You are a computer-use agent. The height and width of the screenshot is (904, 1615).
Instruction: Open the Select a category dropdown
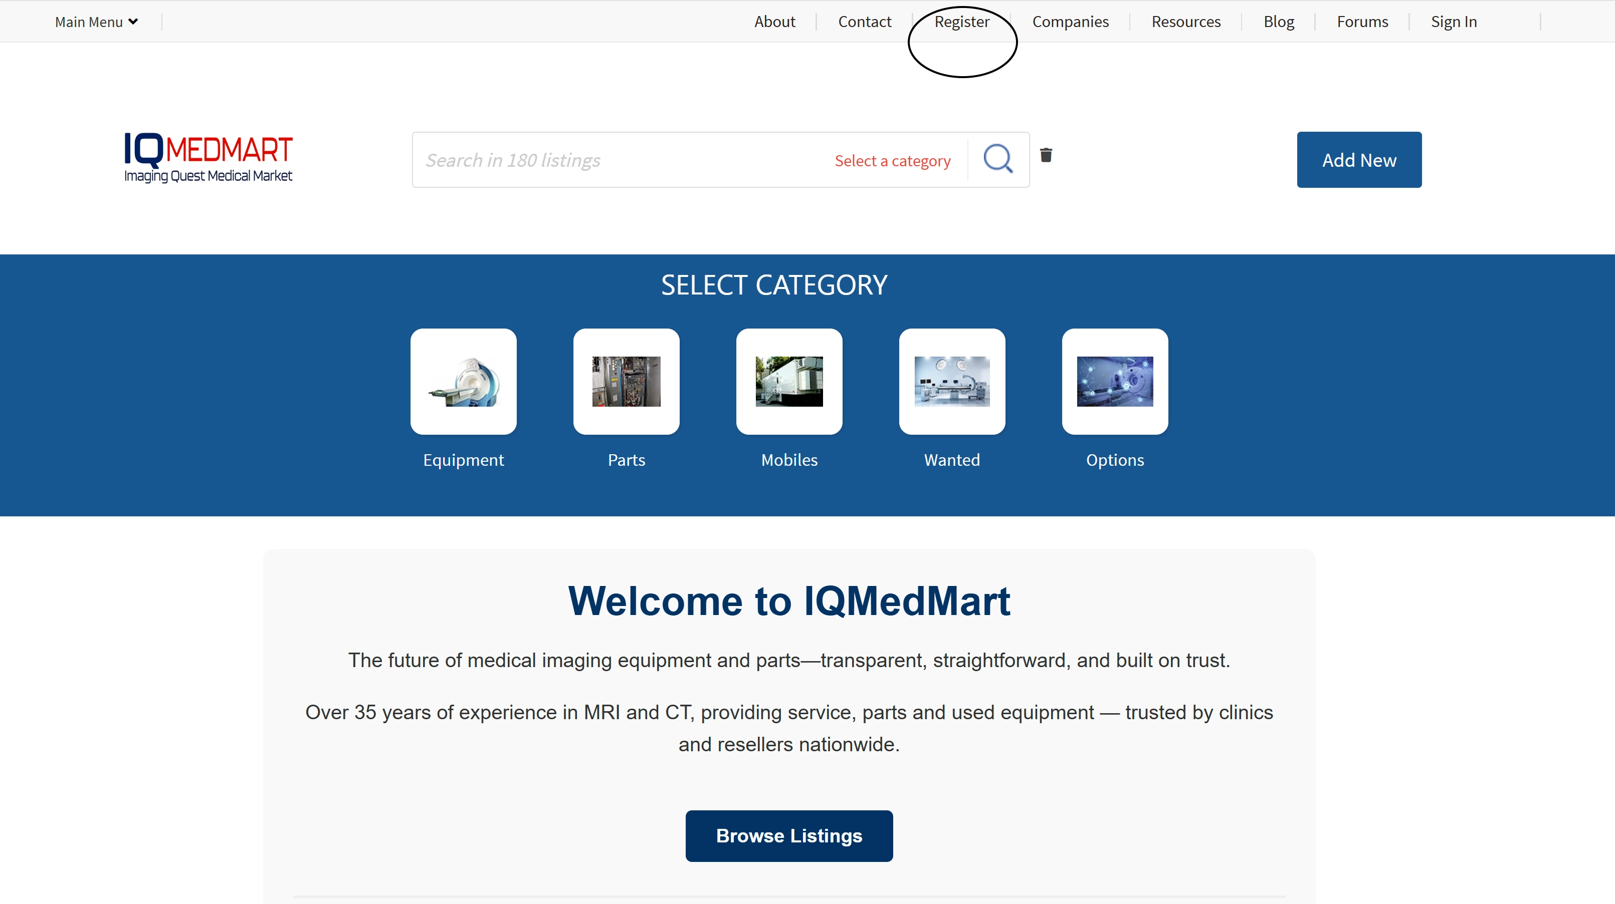coord(892,160)
